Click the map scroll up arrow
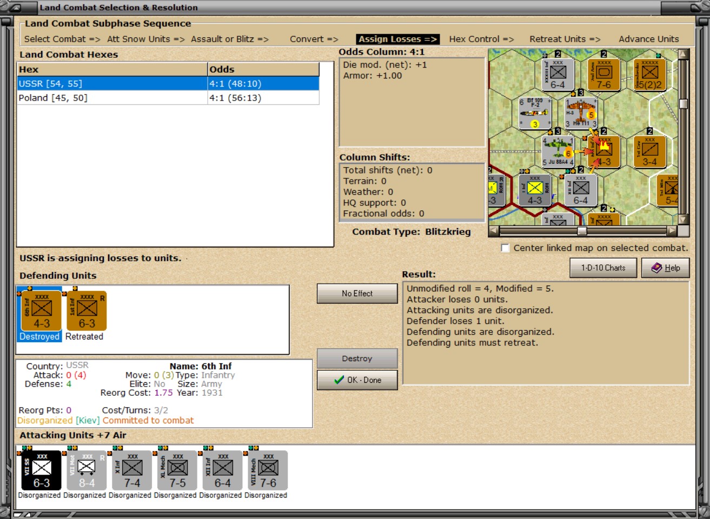 tap(684, 54)
